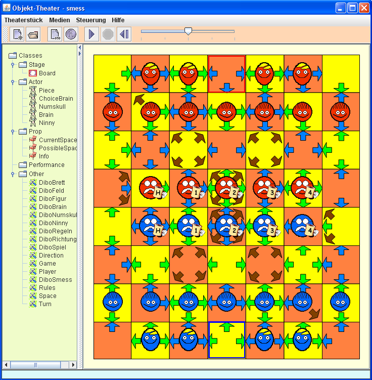Select DiboSmess in the class tree
Viewport: 372px width, 380px height.
coord(55,280)
